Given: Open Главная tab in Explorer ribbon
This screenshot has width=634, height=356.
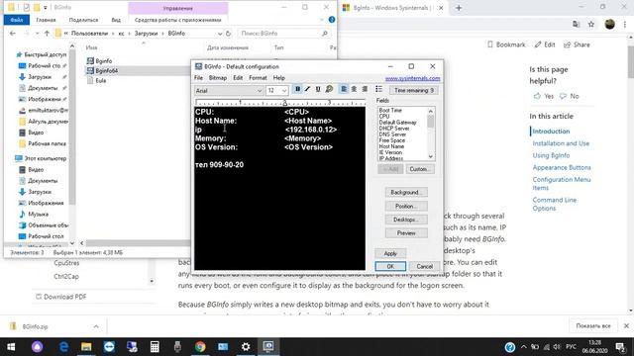Looking at the screenshot, I should coord(46,20).
